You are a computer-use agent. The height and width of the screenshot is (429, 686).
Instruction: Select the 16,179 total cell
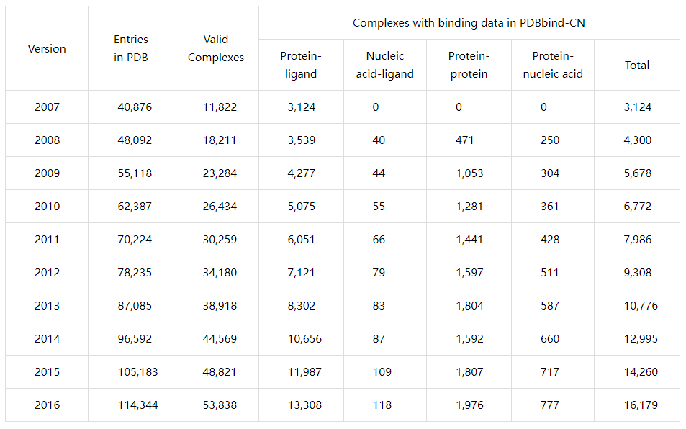click(x=638, y=405)
